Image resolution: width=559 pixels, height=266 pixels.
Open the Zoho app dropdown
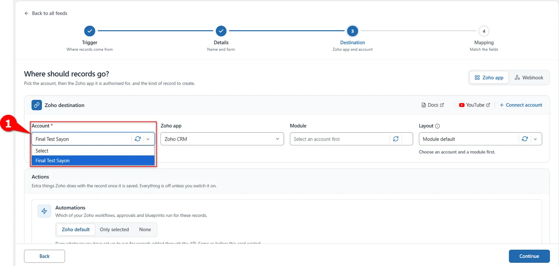[222, 139]
